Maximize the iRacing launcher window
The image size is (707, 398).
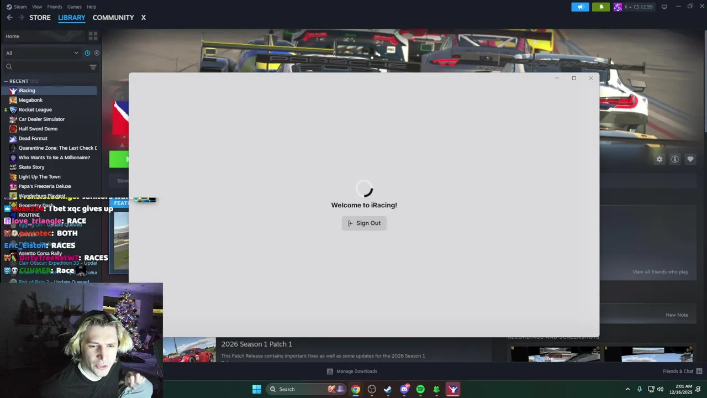point(574,78)
